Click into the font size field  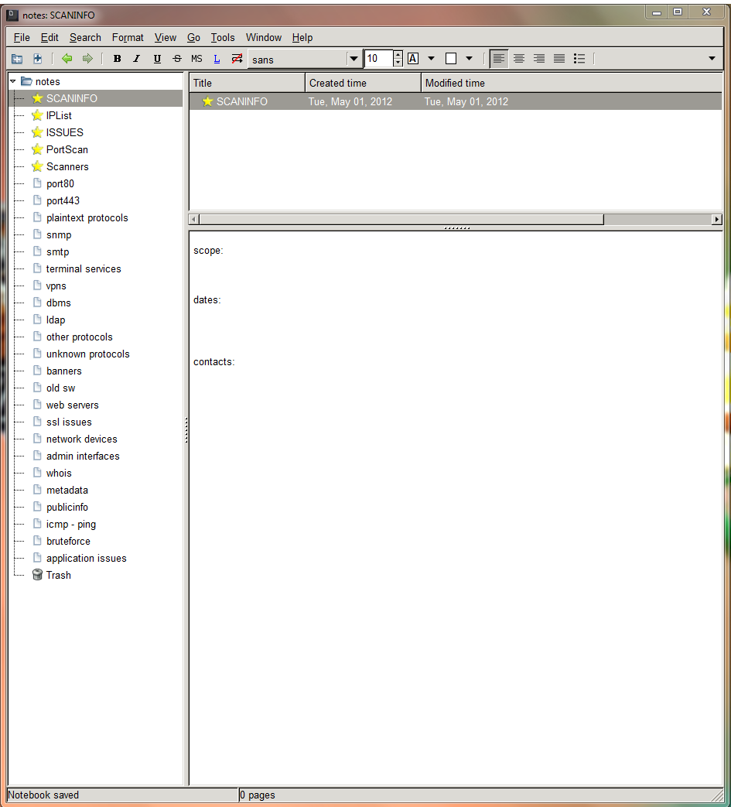(x=378, y=59)
